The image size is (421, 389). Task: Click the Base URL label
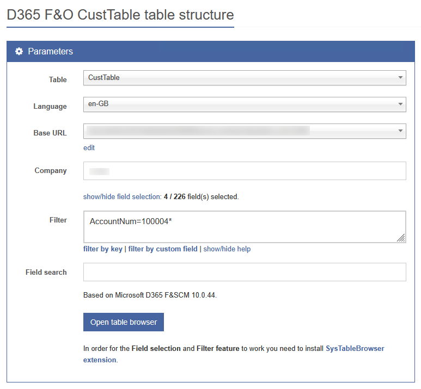click(50, 133)
